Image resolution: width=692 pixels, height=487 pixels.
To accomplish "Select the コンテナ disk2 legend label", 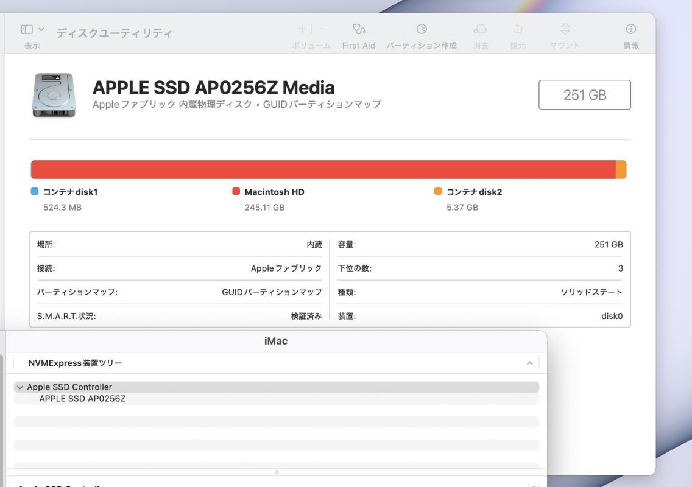I will pos(475,192).
